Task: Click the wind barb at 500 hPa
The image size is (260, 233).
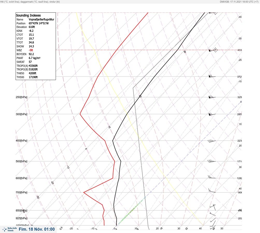Action: [x=212, y=161]
